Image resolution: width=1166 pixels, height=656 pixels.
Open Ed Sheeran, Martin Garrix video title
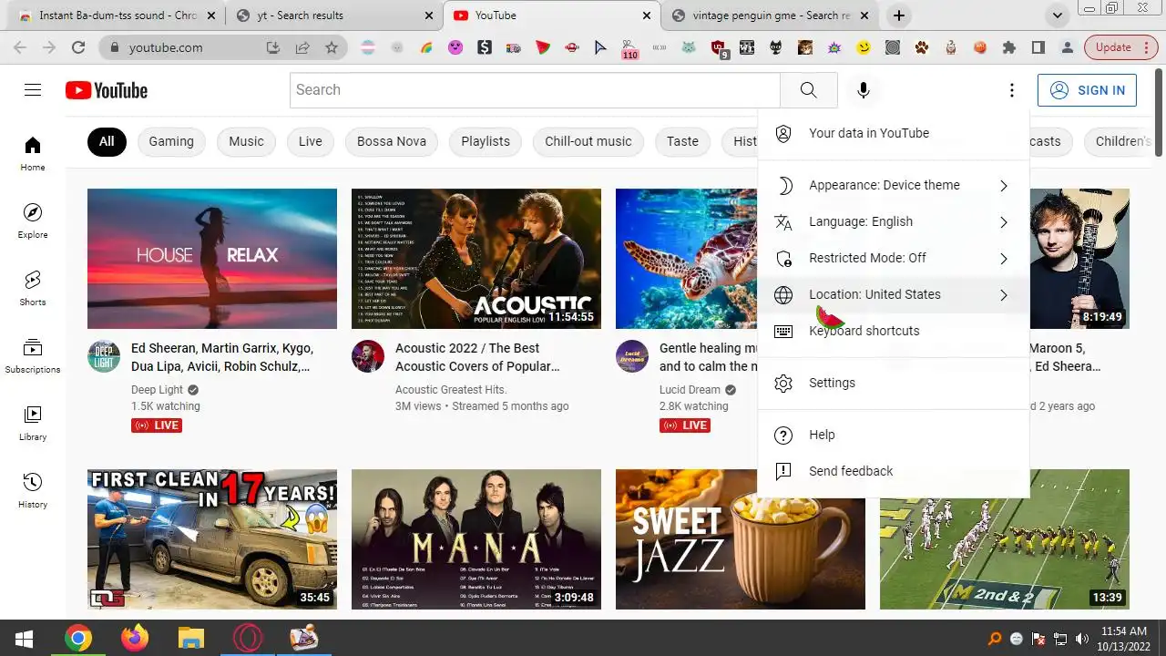pos(222,357)
